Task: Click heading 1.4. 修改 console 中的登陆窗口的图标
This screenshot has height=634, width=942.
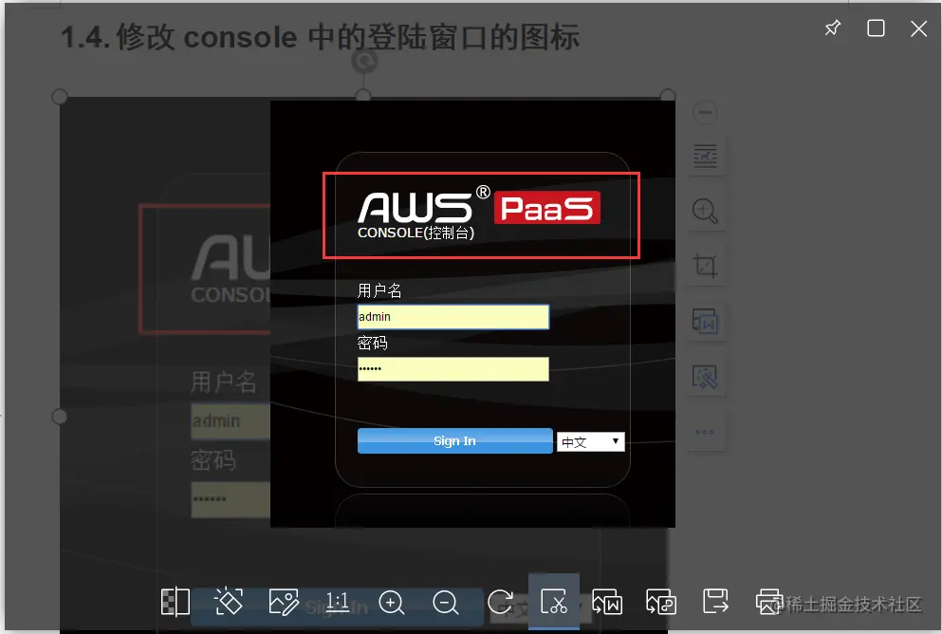Action: [x=321, y=37]
